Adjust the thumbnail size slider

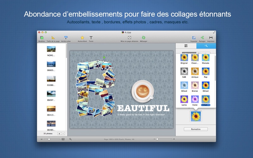(52, 139)
